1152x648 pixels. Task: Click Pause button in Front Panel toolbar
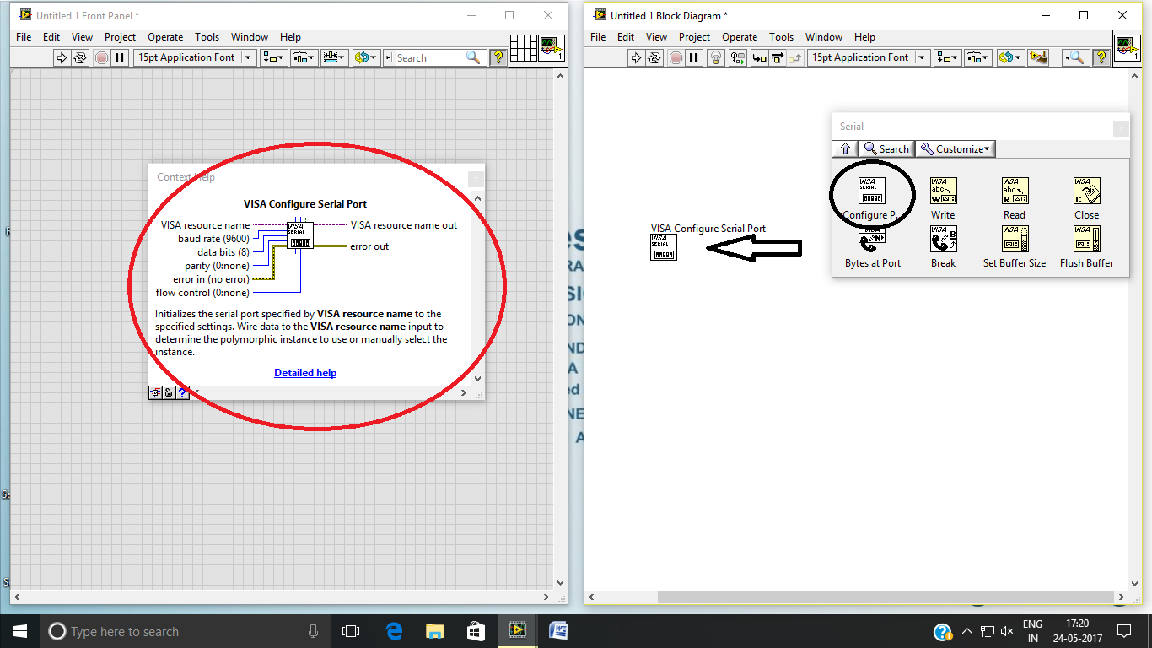pos(120,57)
